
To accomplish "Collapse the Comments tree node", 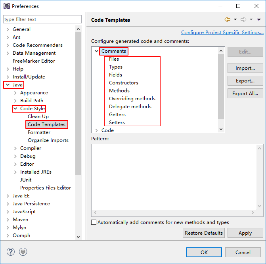I will pyautogui.click(x=96, y=51).
